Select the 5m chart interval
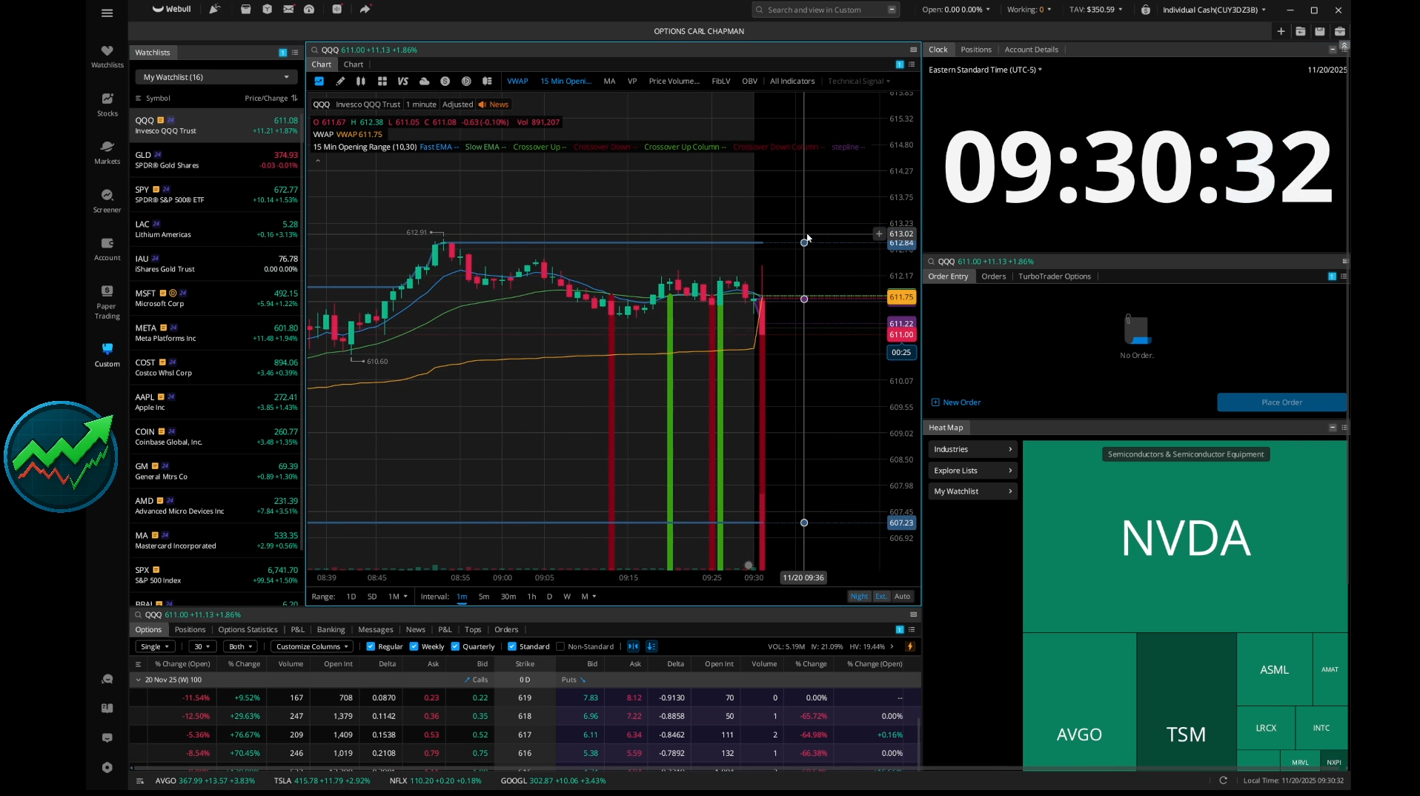Image resolution: width=1420 pixels, height=796 pixels. [x=484, y=597]
